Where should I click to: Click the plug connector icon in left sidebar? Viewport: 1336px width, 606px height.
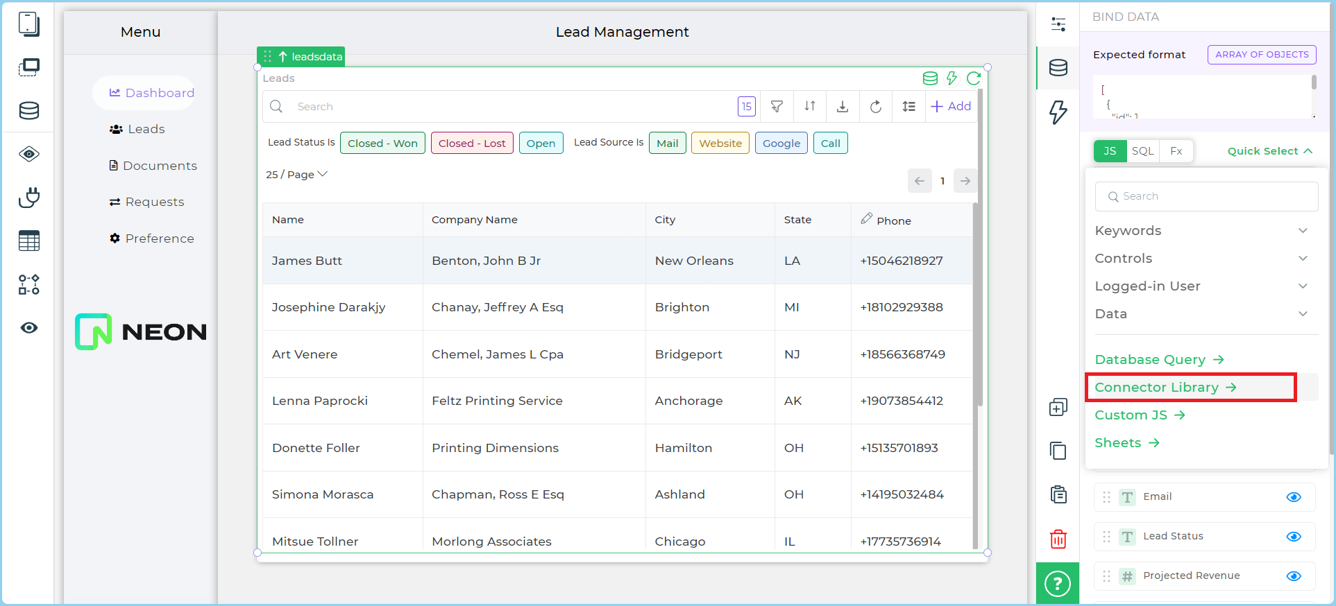[29, 198]
